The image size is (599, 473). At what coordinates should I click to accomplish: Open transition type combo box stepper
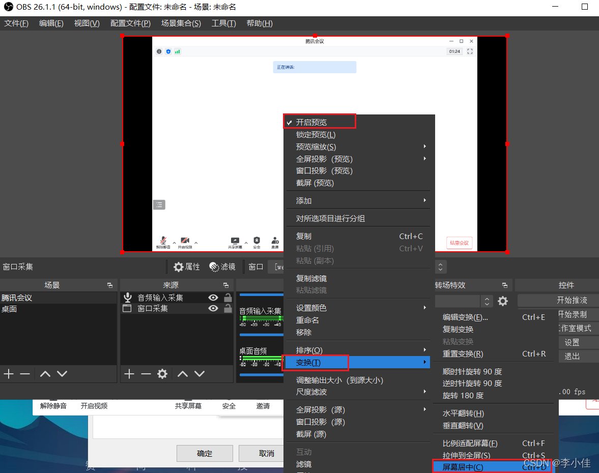[x=487, y=301]
